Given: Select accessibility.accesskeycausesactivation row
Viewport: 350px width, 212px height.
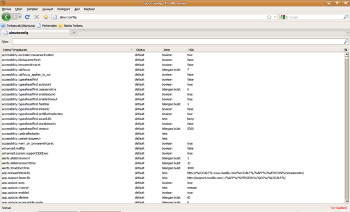Looking at the screenshot, I should coord(173,55).
